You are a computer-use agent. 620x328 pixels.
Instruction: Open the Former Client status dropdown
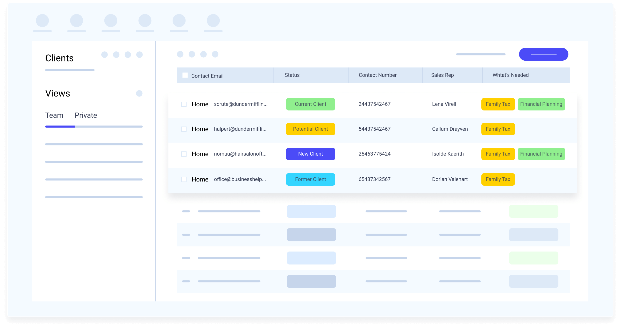click(x=310, y=179)
